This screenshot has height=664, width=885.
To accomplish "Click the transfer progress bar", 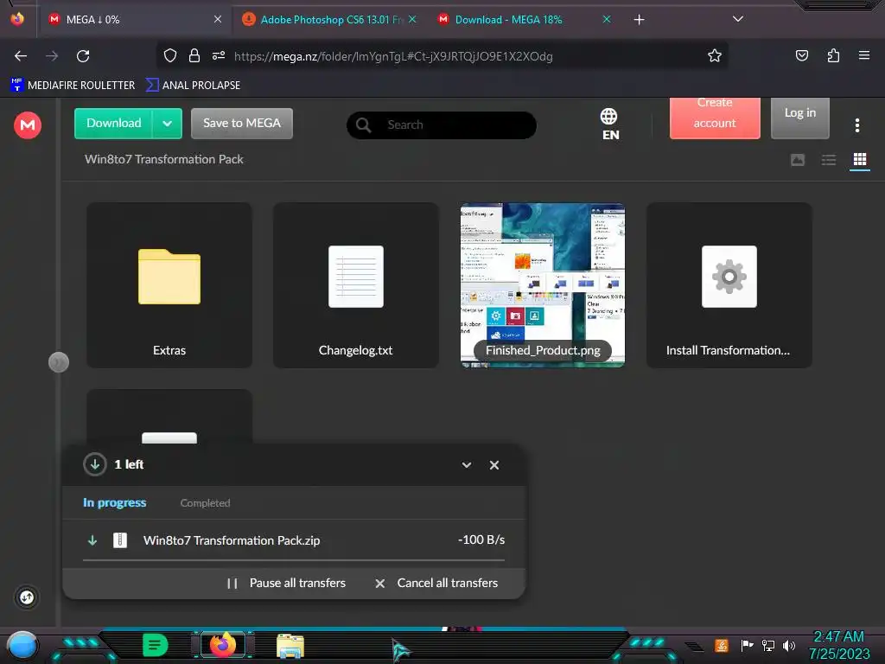I will tap(294, 560).
